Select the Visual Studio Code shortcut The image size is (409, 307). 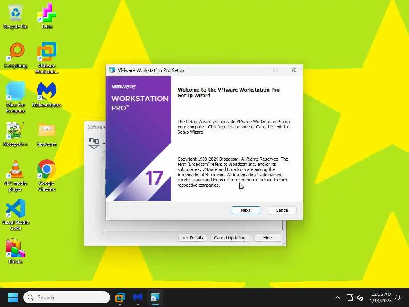tap(16, 215)
